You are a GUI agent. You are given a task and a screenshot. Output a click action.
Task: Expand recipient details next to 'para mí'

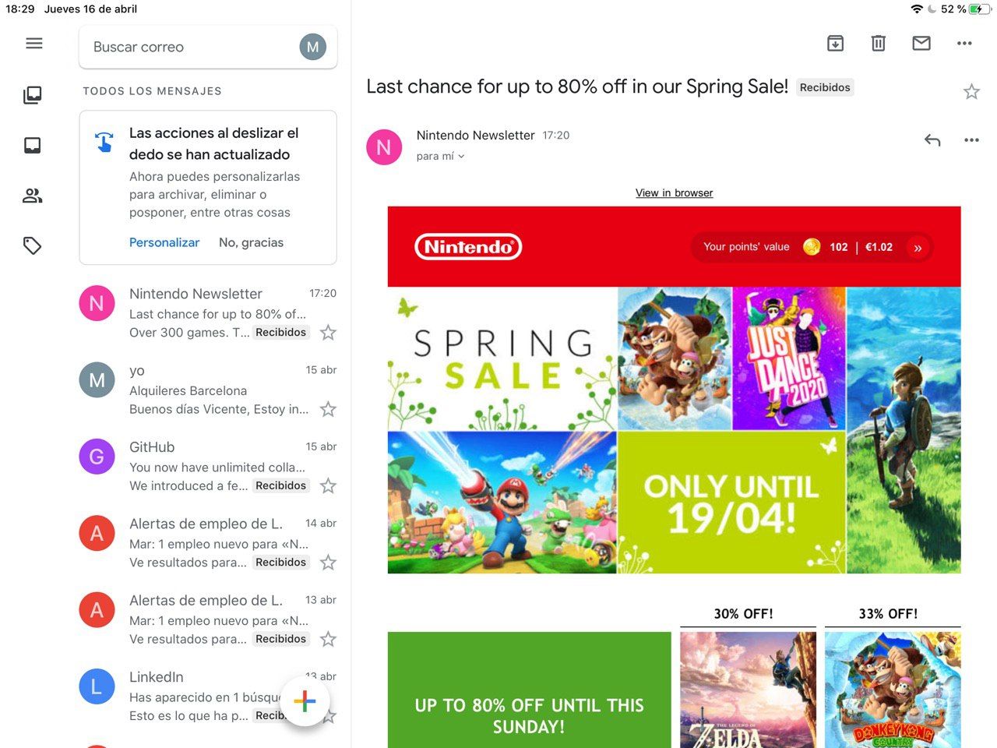[461, 157]
